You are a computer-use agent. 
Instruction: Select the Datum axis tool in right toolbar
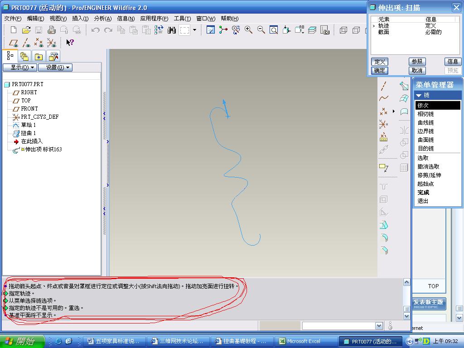pos(384,86)
